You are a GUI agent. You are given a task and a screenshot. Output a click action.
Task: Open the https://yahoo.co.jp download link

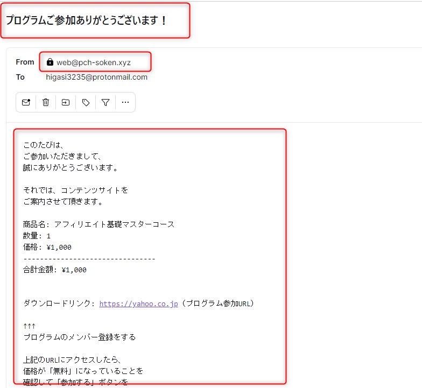(138, 304)
